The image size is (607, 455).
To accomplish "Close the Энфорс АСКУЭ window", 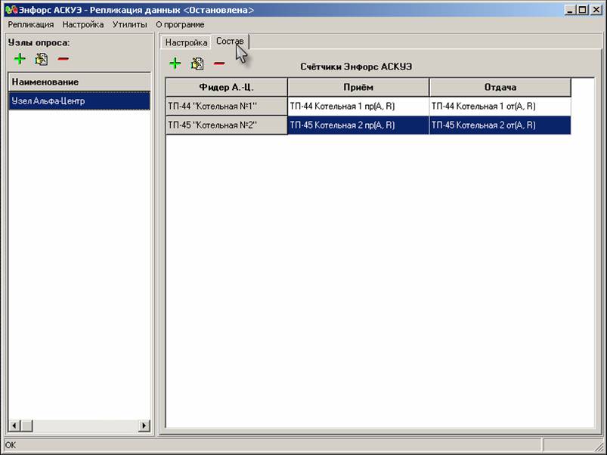I will pyautogui.click(x=596, y=10).
